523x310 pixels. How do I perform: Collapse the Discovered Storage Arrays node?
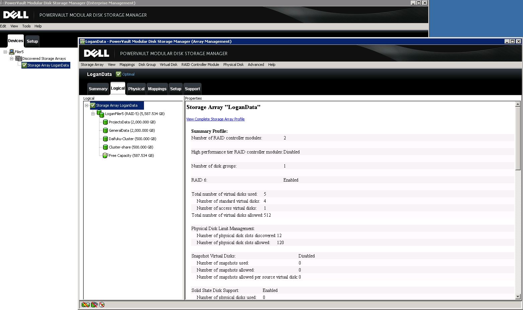(12, 59)
